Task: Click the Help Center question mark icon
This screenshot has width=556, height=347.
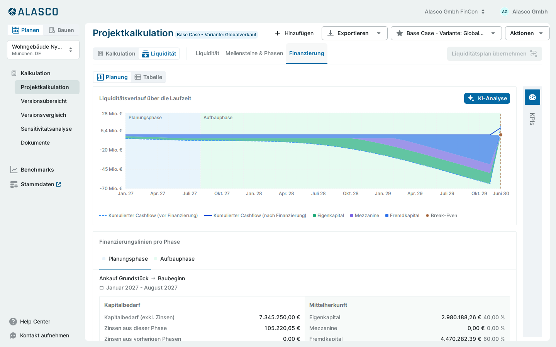Action: point(13,322)
